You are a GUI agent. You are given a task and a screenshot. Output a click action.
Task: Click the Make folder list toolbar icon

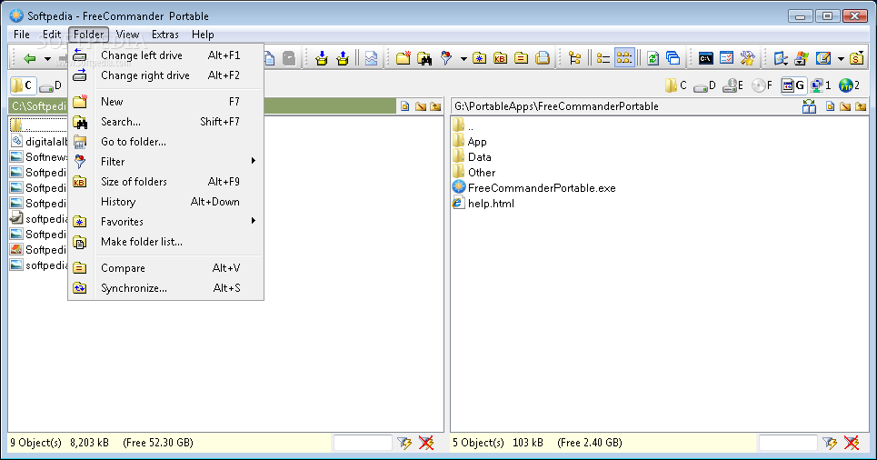pos(543,58)
